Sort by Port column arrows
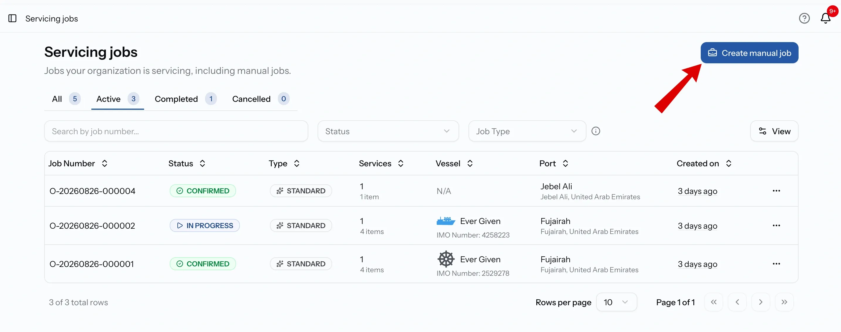 pyautogui.click(x=565, y=163)
